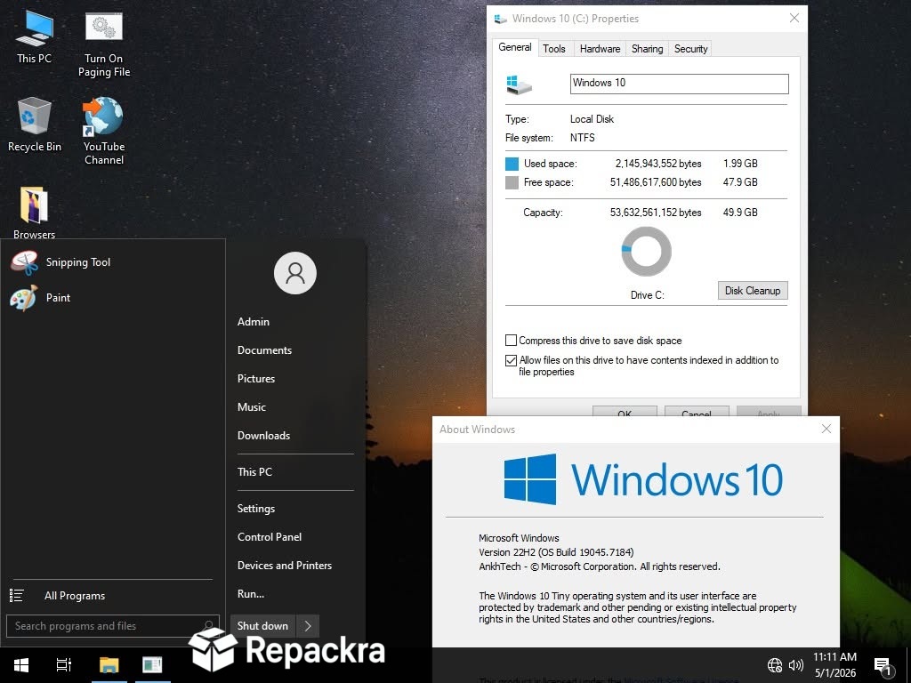The width and height of the screenshot is (911, 683).
Task: Open Pictures in start menu
Action: 256,379
